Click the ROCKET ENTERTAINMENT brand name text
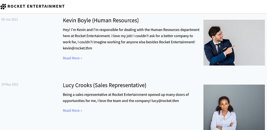 [x=36, y=6]
